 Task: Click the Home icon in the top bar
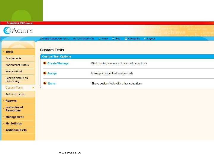[100, 39]
